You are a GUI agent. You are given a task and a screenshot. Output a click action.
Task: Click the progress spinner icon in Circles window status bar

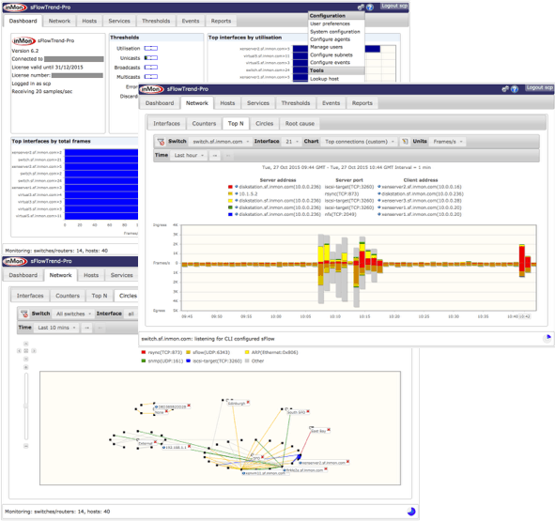point(411,512)
